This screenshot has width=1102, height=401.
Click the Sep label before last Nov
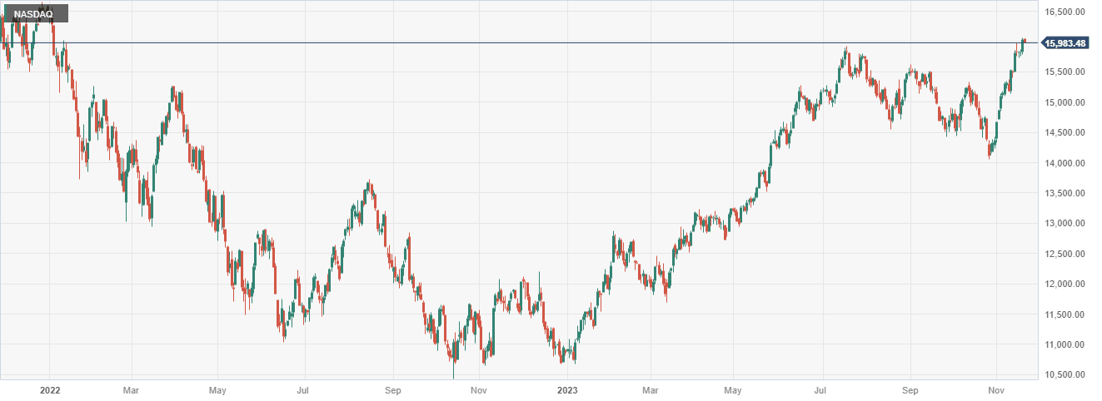(x=910, y=389)
